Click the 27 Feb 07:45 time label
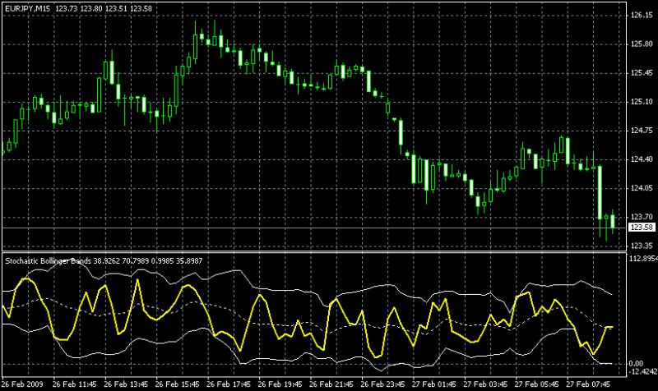Viewport: 658px width, 391px height. (x=588, y=384)
